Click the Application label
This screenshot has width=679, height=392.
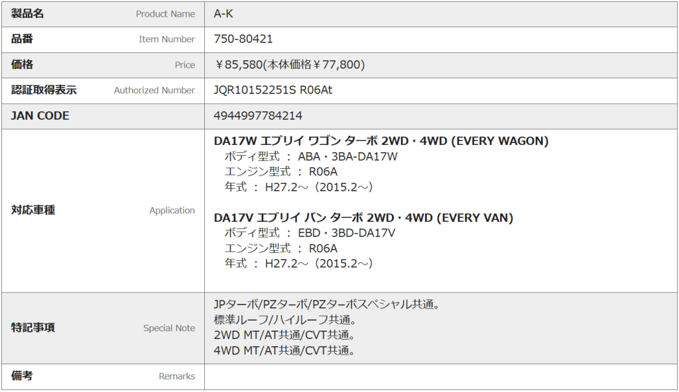coord(172,211)
